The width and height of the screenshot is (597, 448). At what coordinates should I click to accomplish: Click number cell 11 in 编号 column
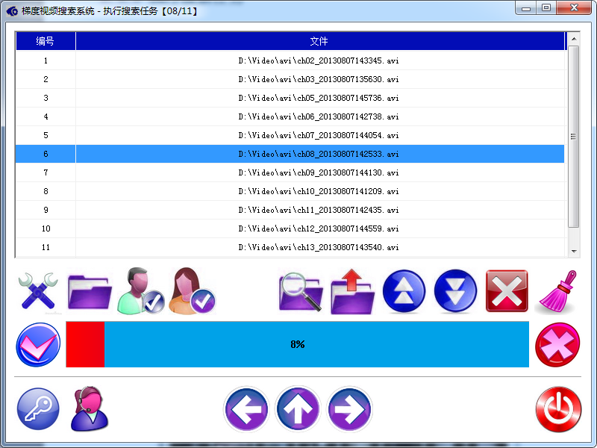pyautogui.click(x=46, y=247)
